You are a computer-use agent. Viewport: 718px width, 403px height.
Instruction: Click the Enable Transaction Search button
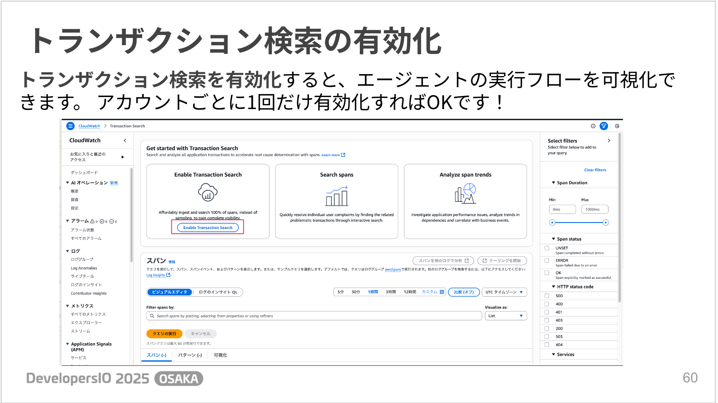tap(208, 228)
